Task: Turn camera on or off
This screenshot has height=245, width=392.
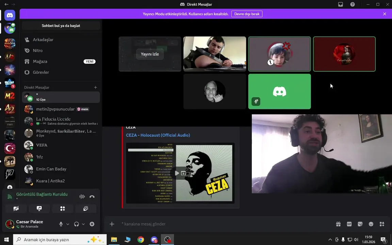Action: pyautogui.click(x=16, y=209)
